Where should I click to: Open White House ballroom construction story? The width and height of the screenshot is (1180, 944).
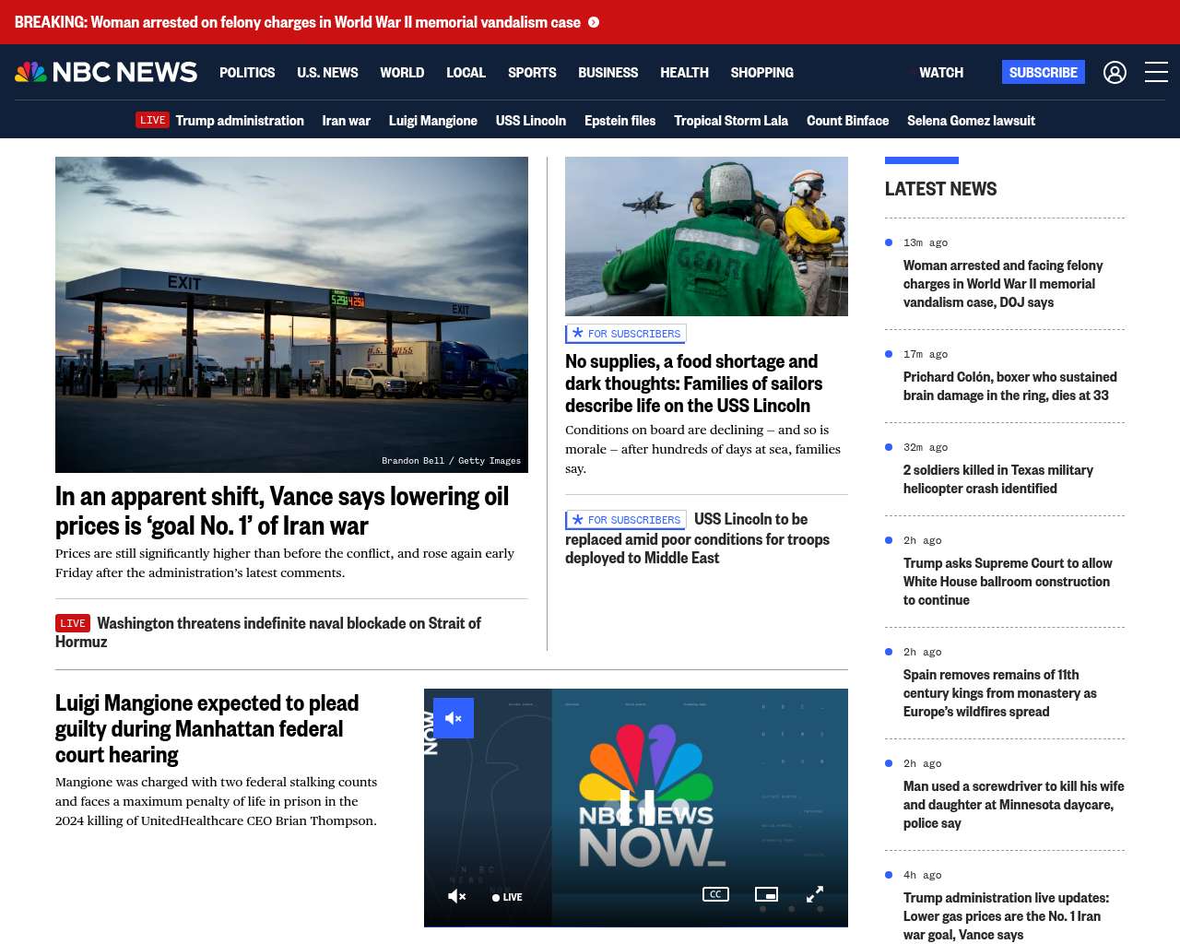tap(1008, 582)
